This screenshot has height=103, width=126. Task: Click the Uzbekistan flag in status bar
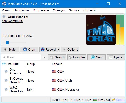click(95, 100)
